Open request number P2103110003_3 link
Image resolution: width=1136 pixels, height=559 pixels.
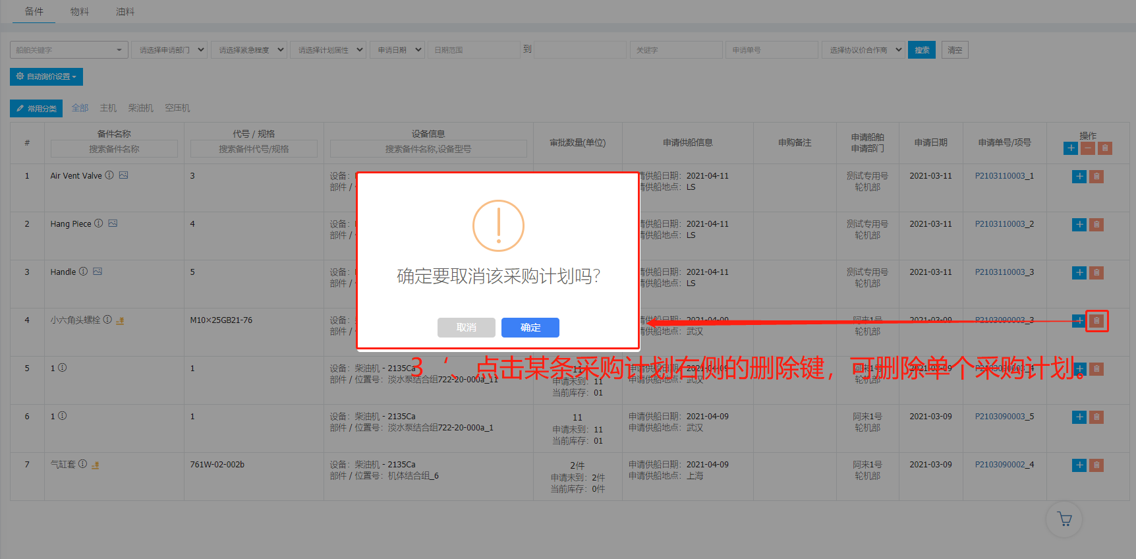pyautogui.click(x=1004, y=272)
